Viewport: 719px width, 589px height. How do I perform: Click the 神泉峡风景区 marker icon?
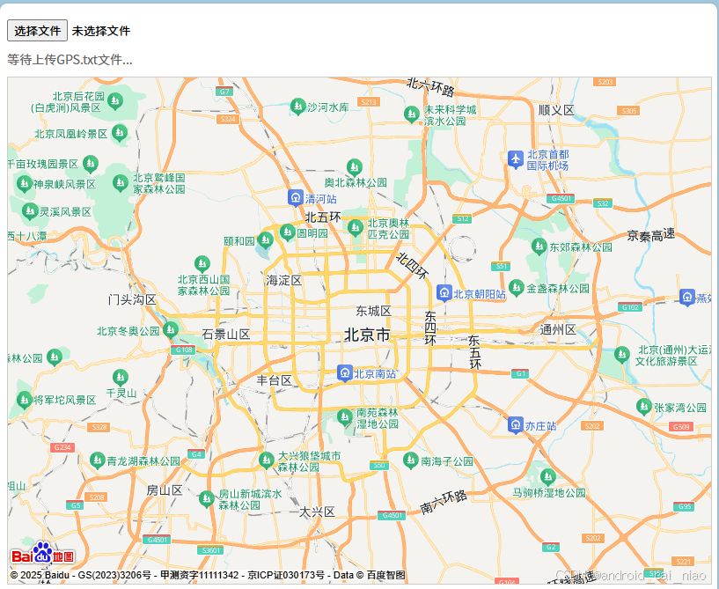24,184
